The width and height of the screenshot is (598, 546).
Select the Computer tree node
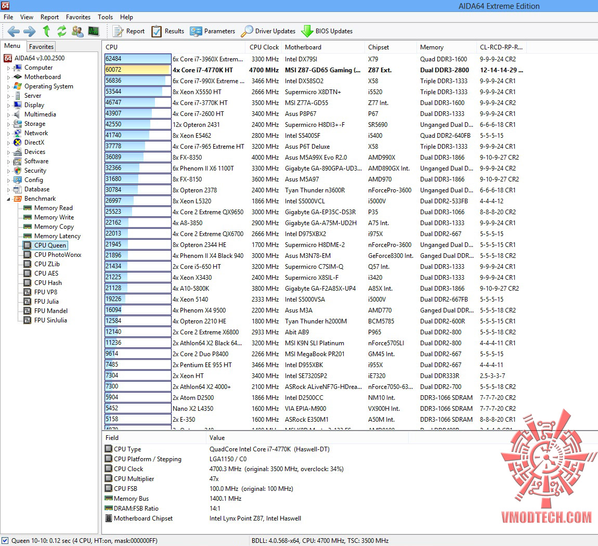coord(38,68)
